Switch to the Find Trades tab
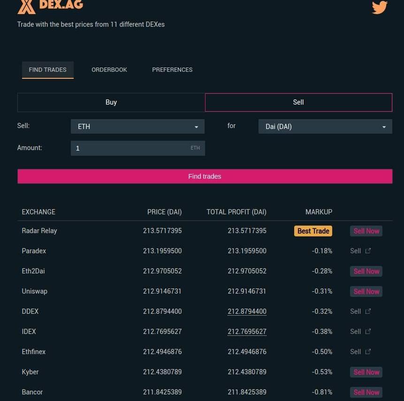This screenshot has width=404, height=401. point(48,70)
